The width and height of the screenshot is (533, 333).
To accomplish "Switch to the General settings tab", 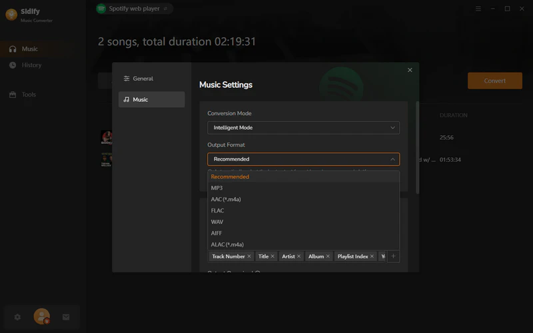I will tap(152, 79).
